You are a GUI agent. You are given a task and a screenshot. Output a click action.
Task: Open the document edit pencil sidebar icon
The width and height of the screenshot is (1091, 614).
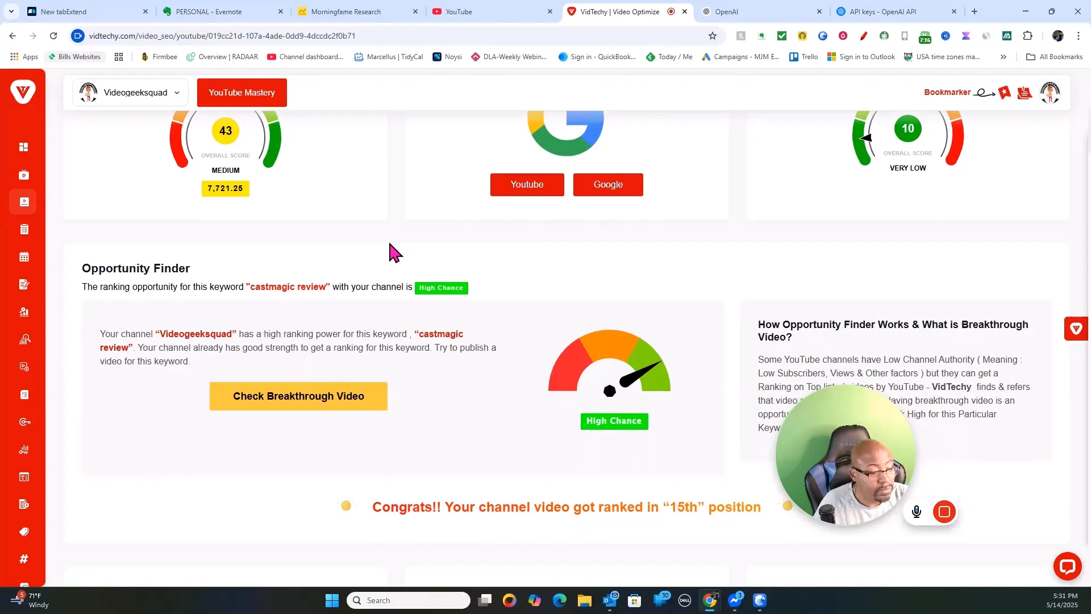tap(24, 284)
